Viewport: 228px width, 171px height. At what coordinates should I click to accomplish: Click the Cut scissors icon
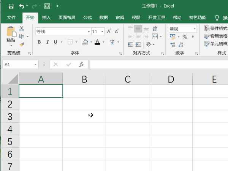pos(22,29)
